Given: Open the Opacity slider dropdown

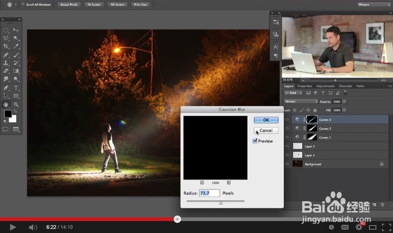Looking at the screenshot, I should [344, 102].
